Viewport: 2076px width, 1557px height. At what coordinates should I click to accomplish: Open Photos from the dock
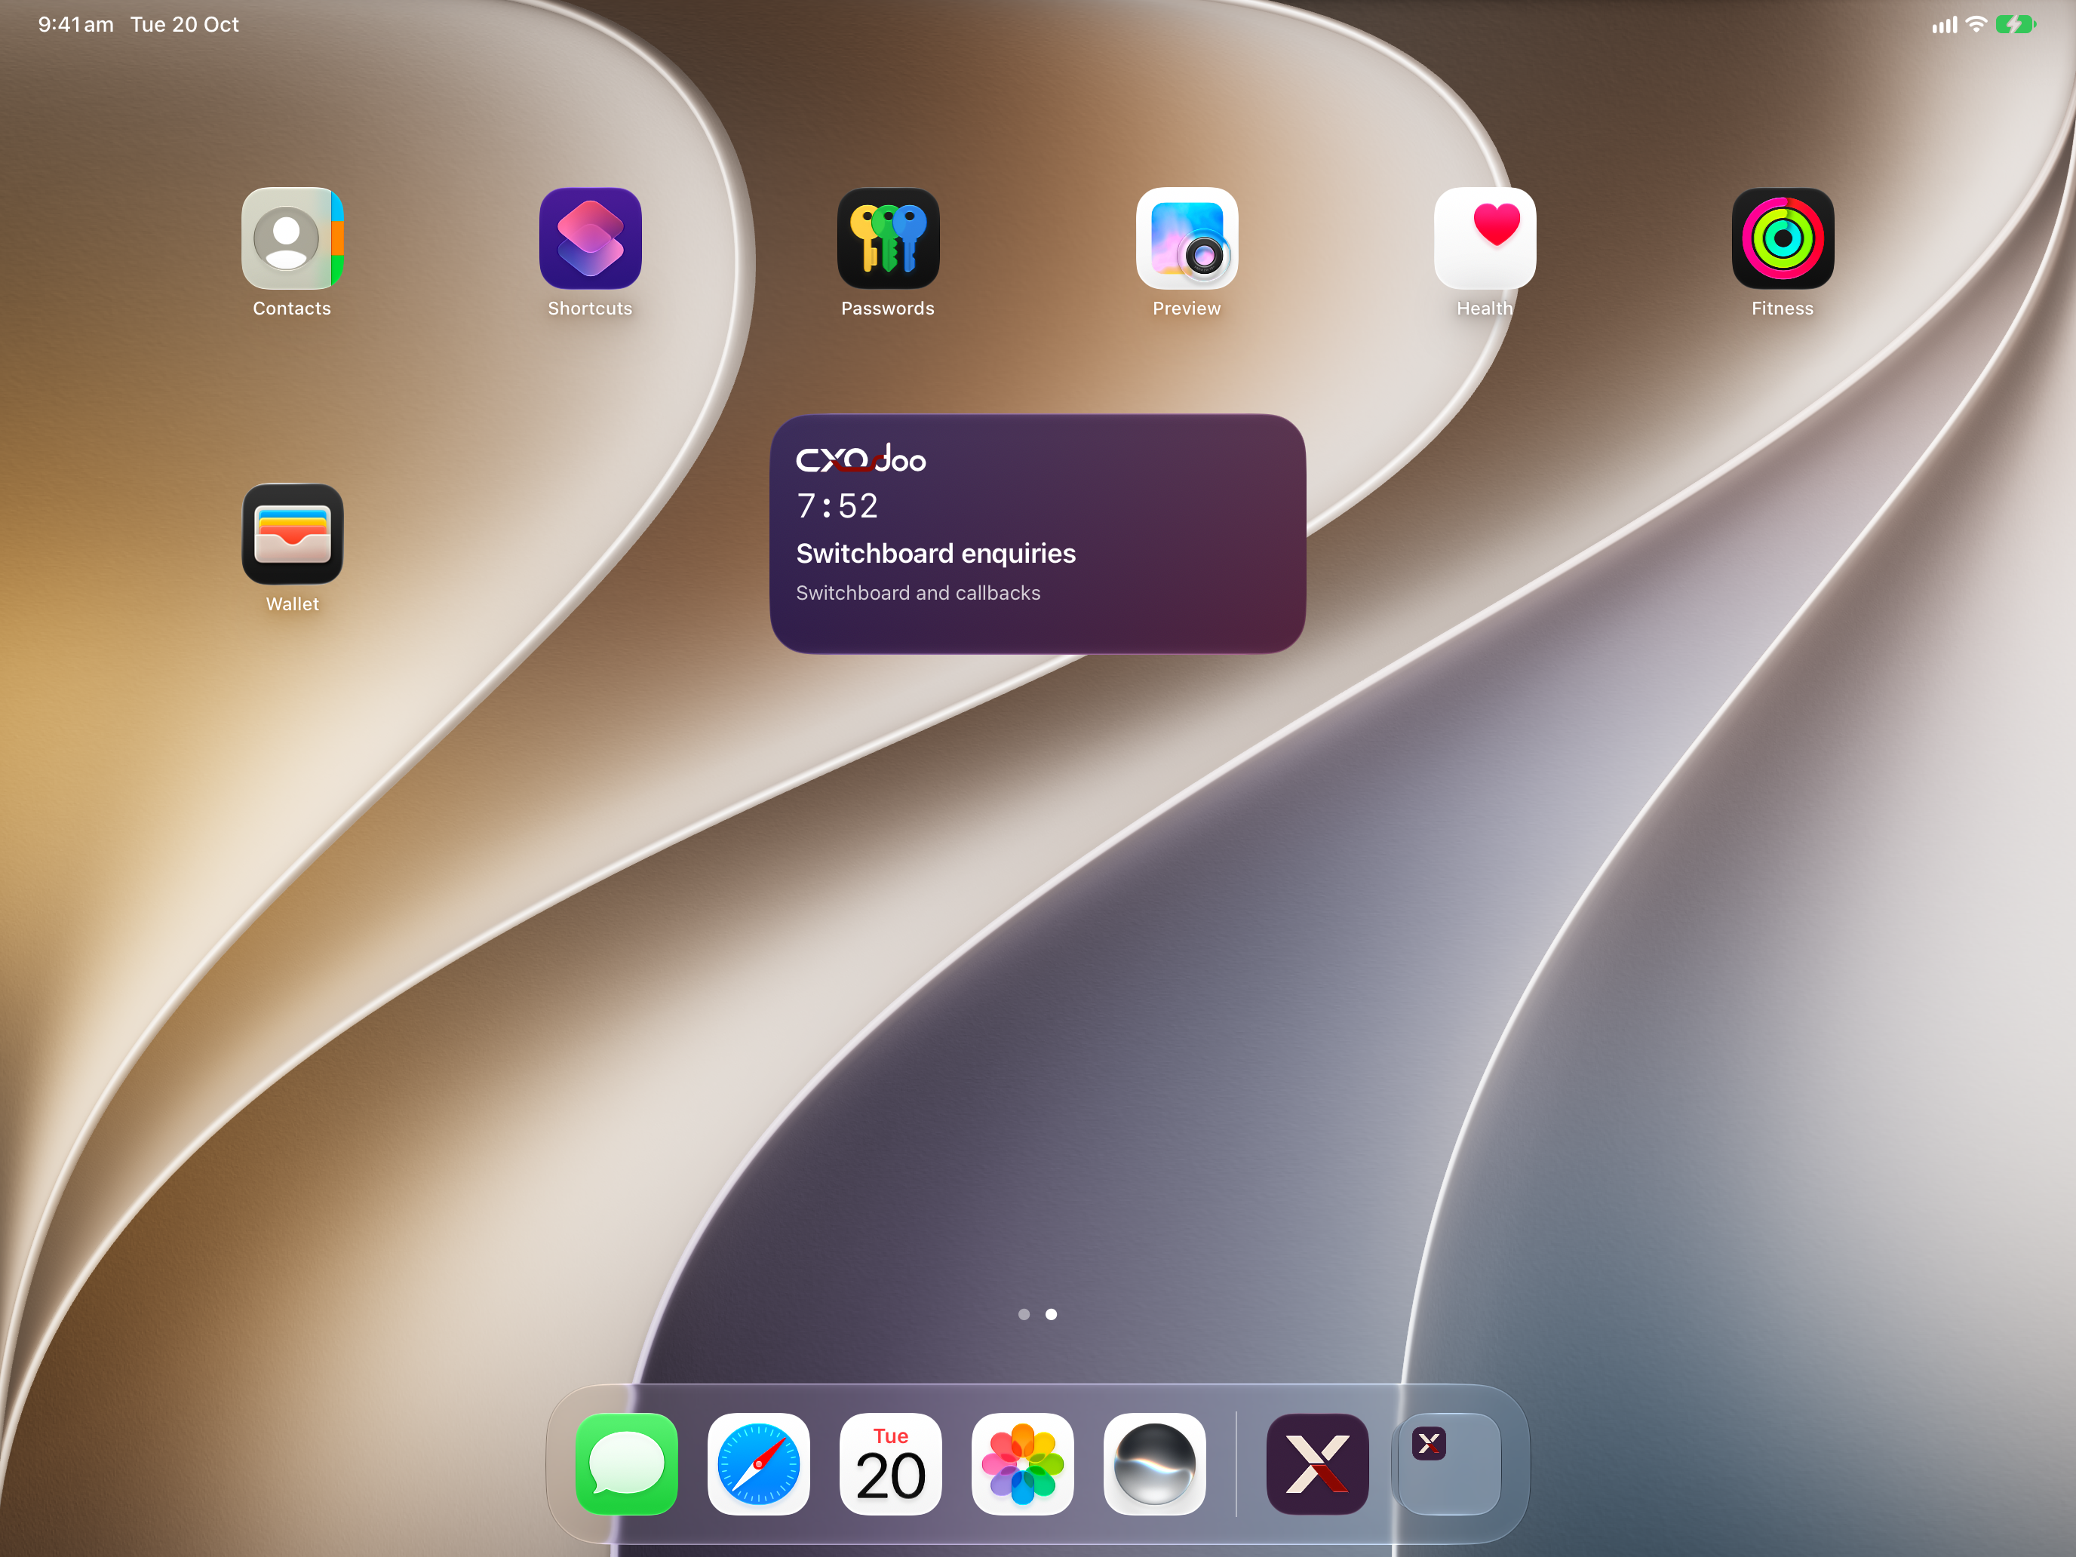point(1022,1463)
